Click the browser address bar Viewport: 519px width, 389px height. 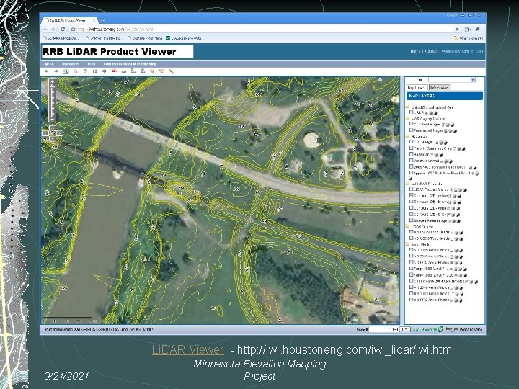coord(265,29)
